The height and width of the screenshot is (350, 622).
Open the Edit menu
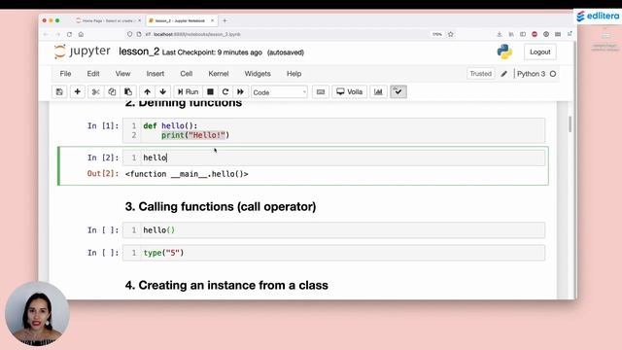click(93, 74)
